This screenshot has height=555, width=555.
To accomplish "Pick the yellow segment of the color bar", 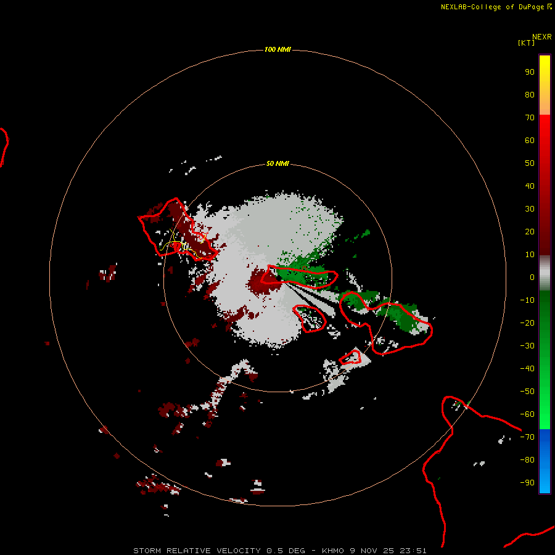I will (x=545, y=85).
